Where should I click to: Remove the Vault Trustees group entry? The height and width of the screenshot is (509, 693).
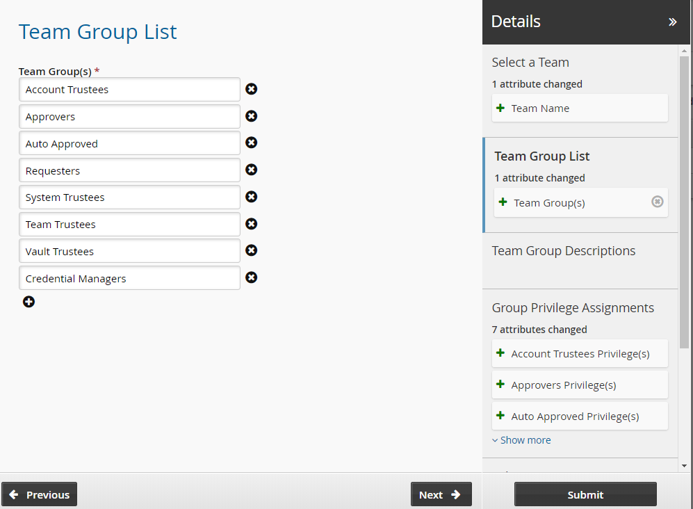coord(252,250)
